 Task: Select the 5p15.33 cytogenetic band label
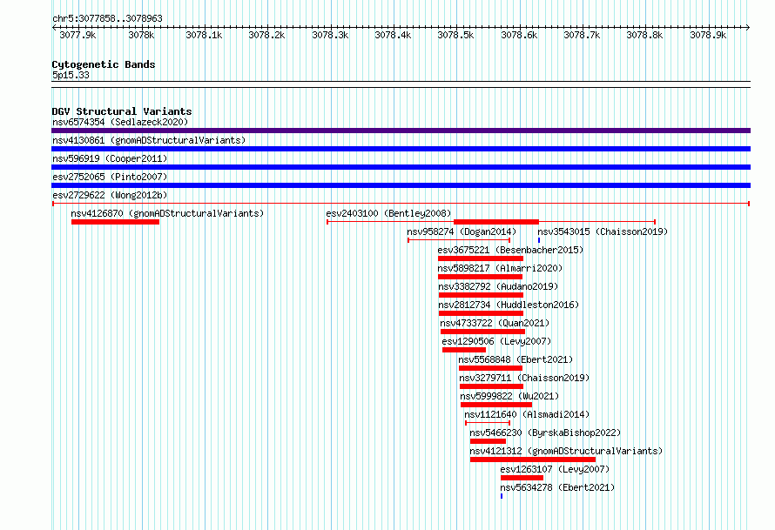pos(71,75)
